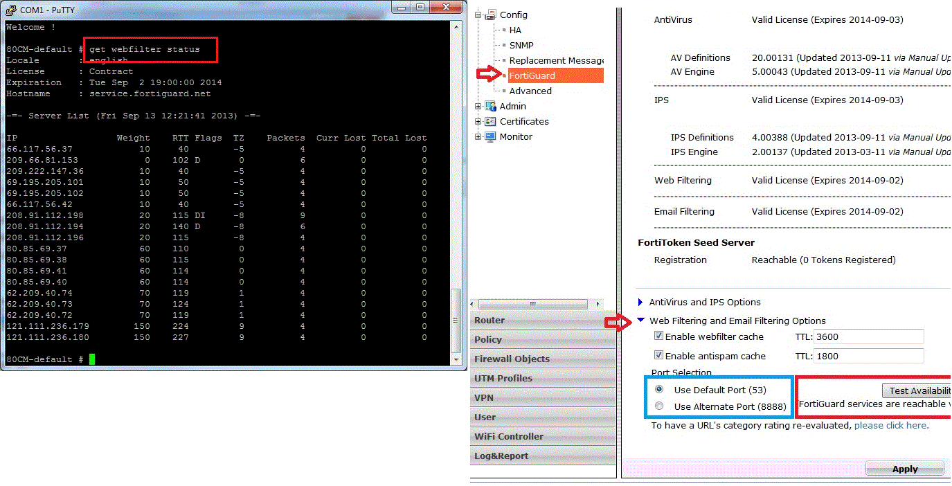Open the Log&Report menu section

[543, 456]
